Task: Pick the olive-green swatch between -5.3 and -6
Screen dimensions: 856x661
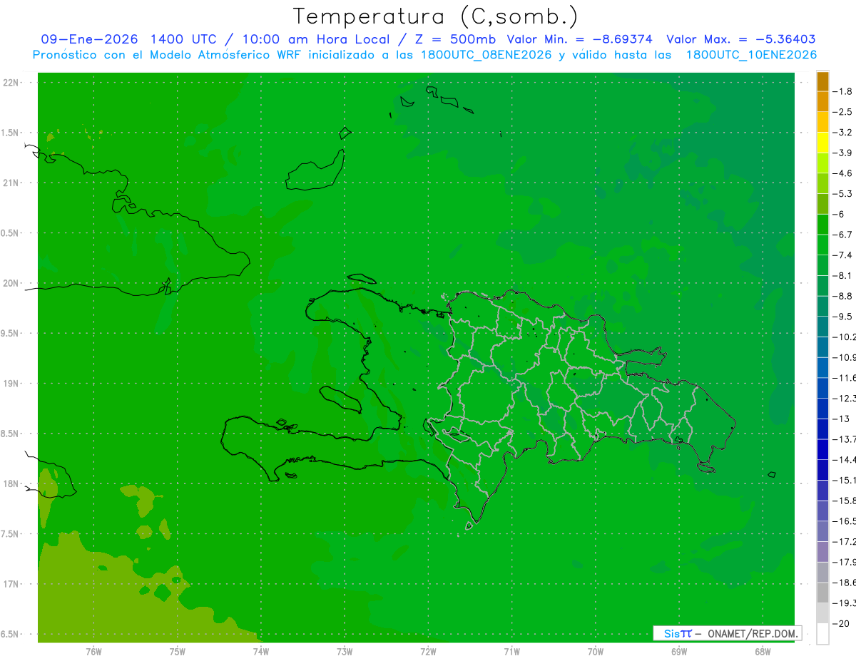Action: coord(822,204)
